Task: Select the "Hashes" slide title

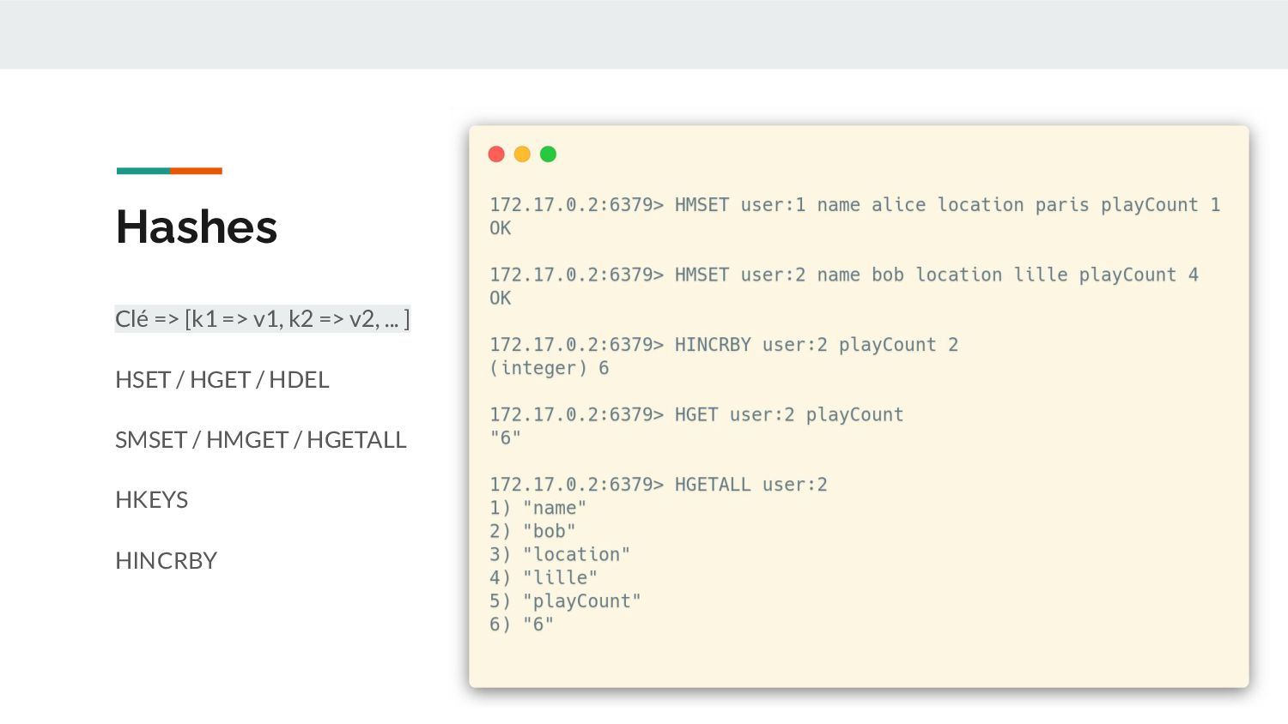Action: pyautogui.click(x=197, y=227)
